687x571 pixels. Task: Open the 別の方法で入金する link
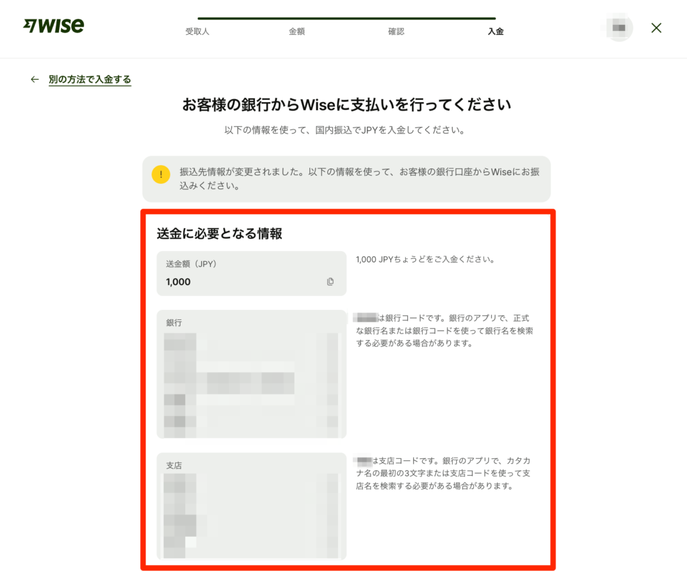pos(90,79)
